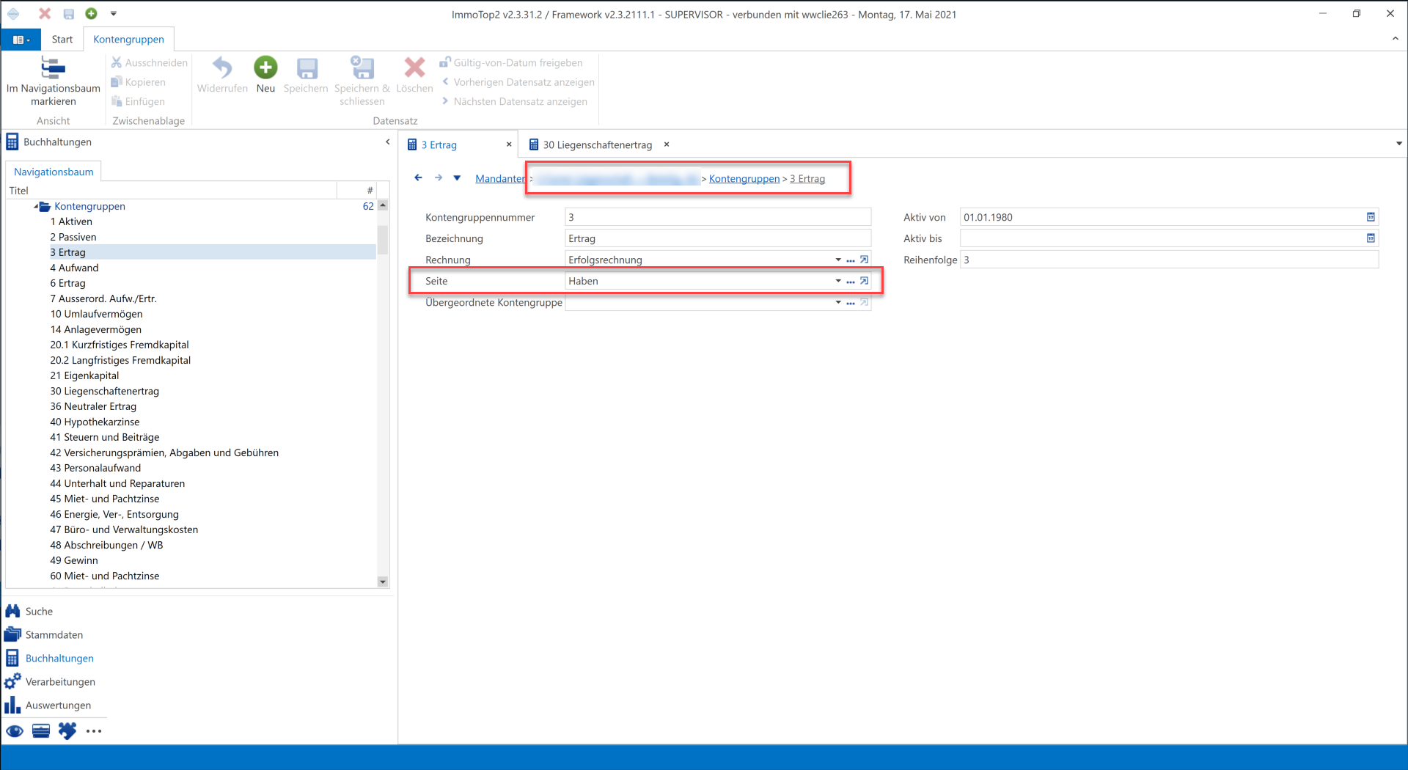This screenshot has width=1408, height=770.
Task: Click the Bezeichnung input field
Action: (x=718, y=238)
